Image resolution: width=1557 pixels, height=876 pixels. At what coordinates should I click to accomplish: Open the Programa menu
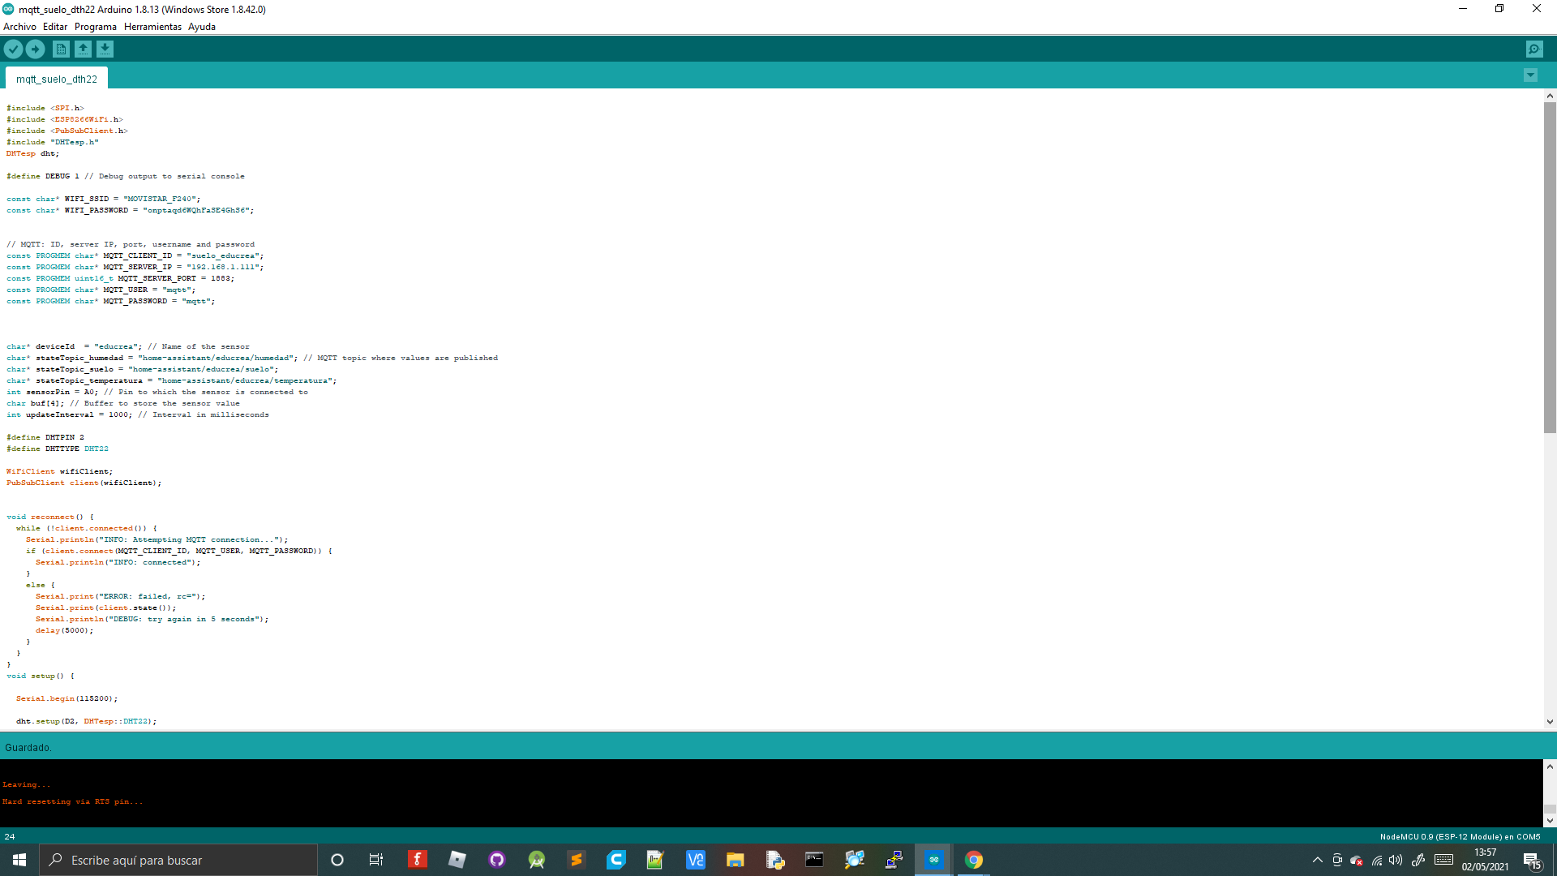click(x=96, y=27)
